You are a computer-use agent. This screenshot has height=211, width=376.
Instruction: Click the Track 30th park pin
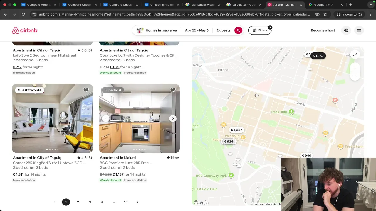(x=291, y=112)
